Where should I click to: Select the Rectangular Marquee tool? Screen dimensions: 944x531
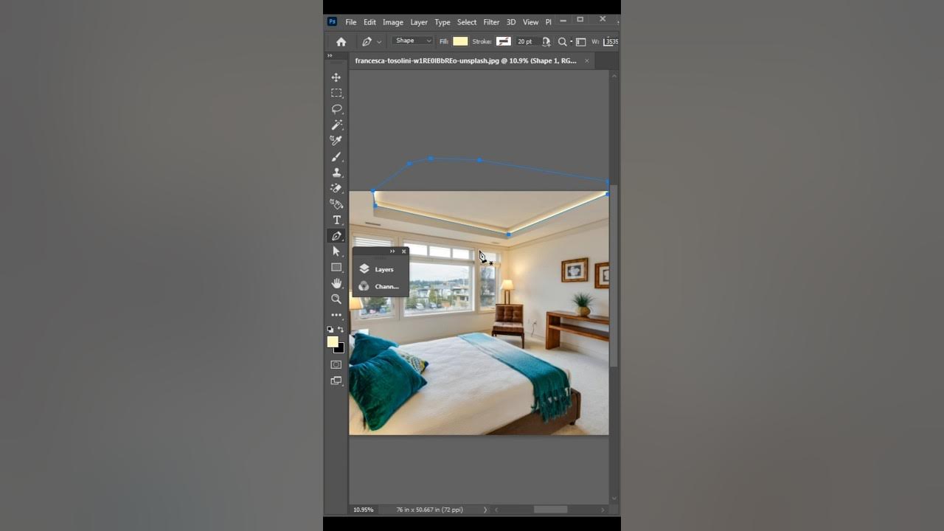click(x=336, y=93)
